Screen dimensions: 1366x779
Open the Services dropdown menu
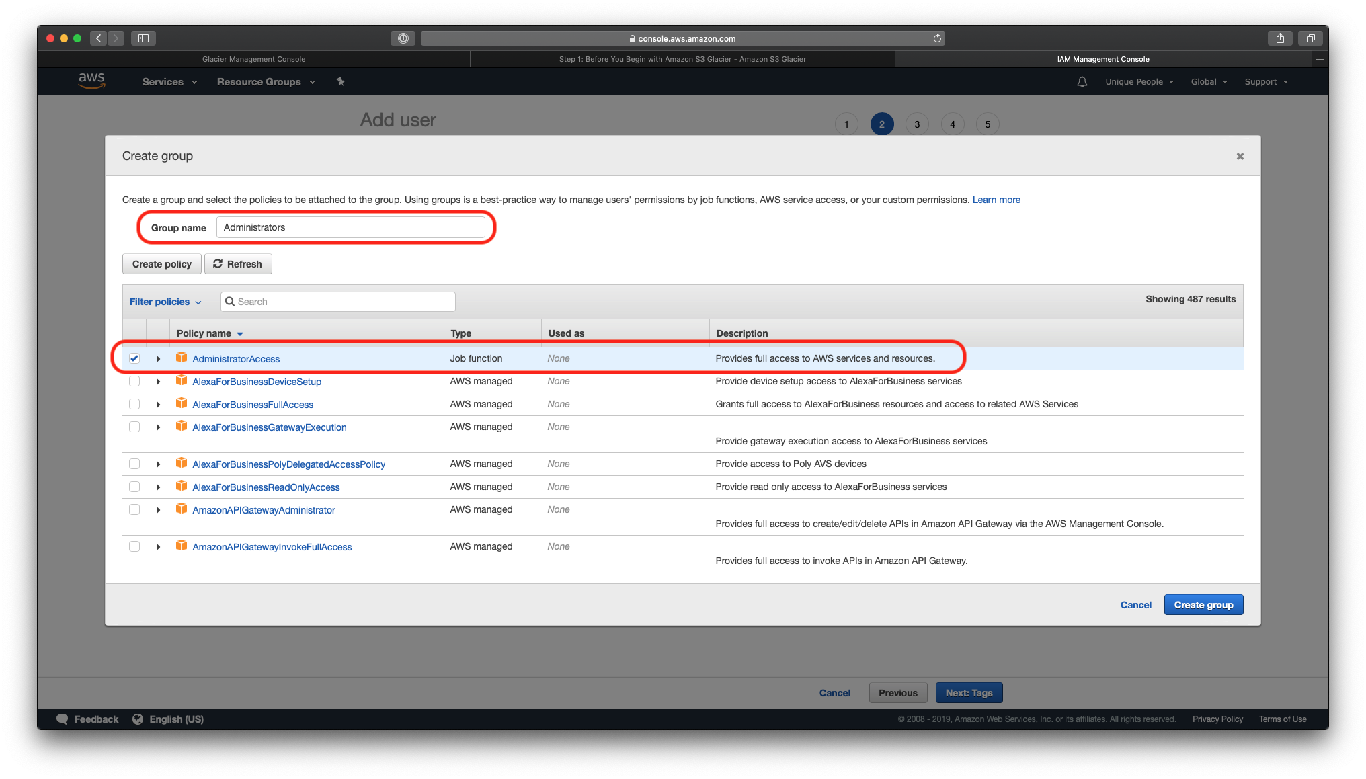(169, 82)
